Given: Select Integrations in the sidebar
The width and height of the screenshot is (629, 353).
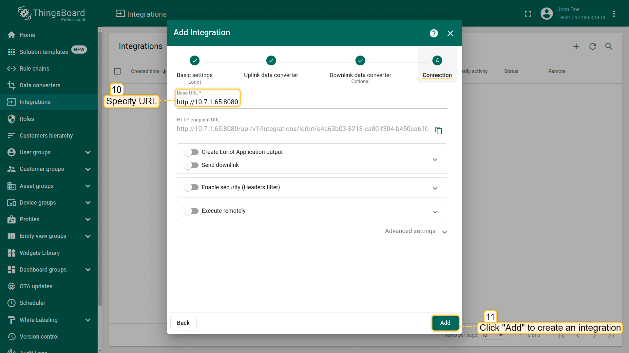Looking at the screenshot, I should tap(49, 102).
